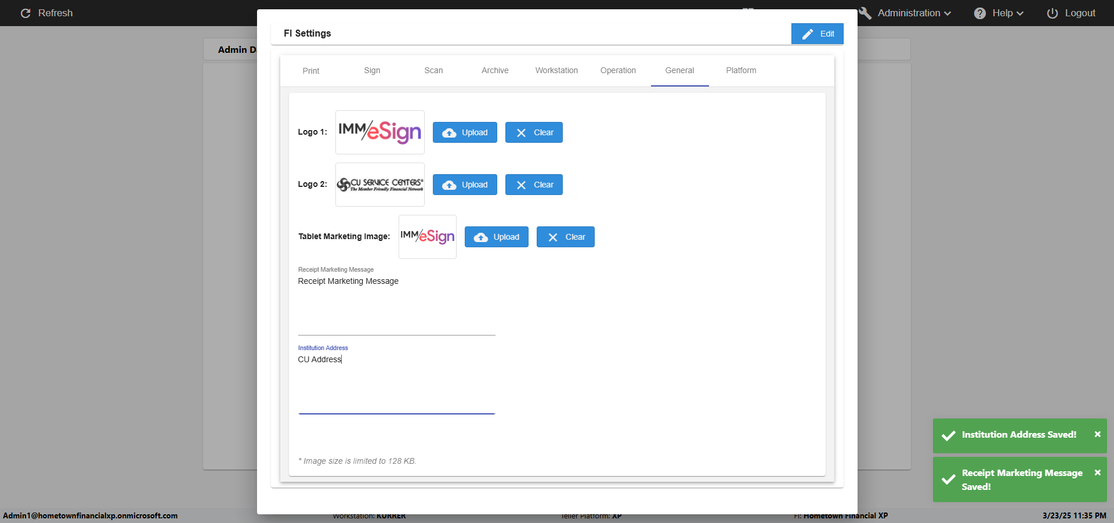Click the Tablet Marketing Image label
The image size is (1114, 523).
(344, 237)
